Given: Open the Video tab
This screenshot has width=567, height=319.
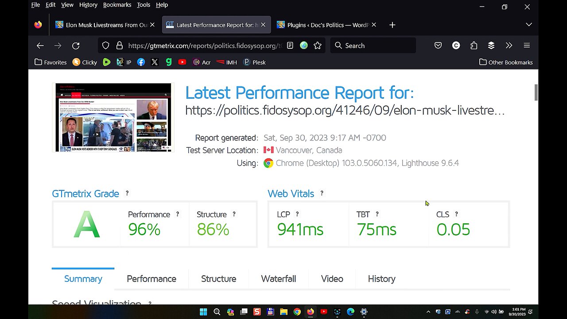Looking at the screenshot, I should (332, 279).
